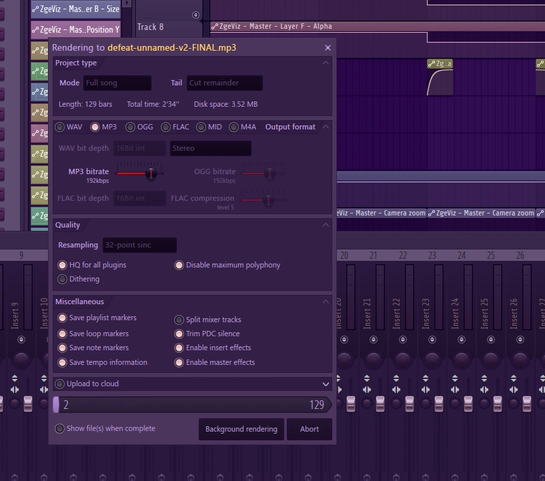Click the Insert 9 mute LED
The width and height of the screenshot is (545, 481).
pyautogui.click(x=21, y=340)
